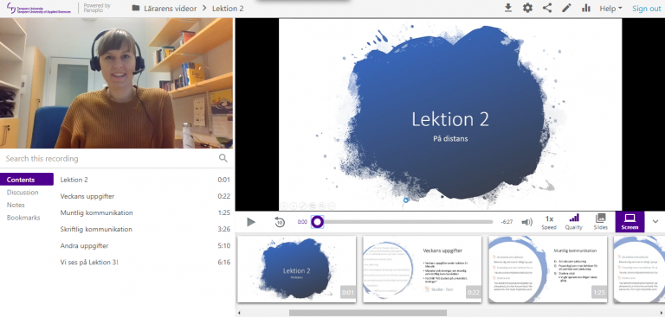Rewind 10 seconds with the replay icon
The height and width of the screenshot is (317, 665).
pyautogui.click(x=280, y=222)
